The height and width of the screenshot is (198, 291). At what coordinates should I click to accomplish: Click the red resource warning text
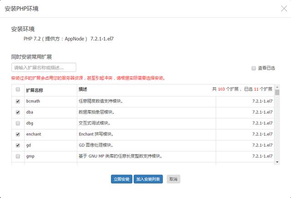pos(88,78)
